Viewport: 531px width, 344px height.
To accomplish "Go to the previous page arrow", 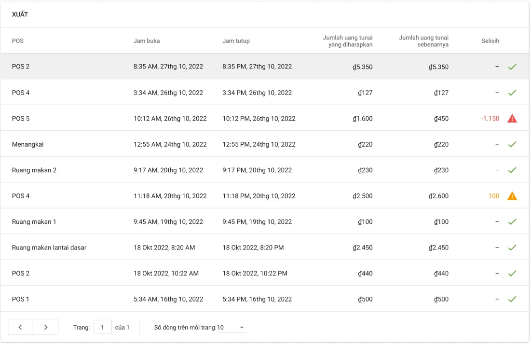I will [x=20, y=327].
